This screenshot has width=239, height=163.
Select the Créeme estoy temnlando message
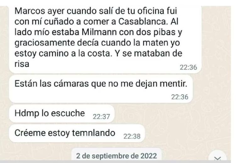77,133
